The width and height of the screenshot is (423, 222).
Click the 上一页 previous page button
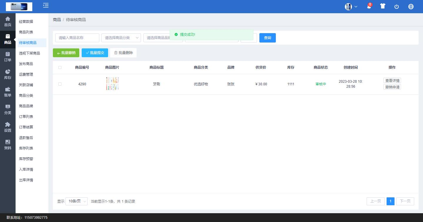pyautogui.click(x=376, y=201)
